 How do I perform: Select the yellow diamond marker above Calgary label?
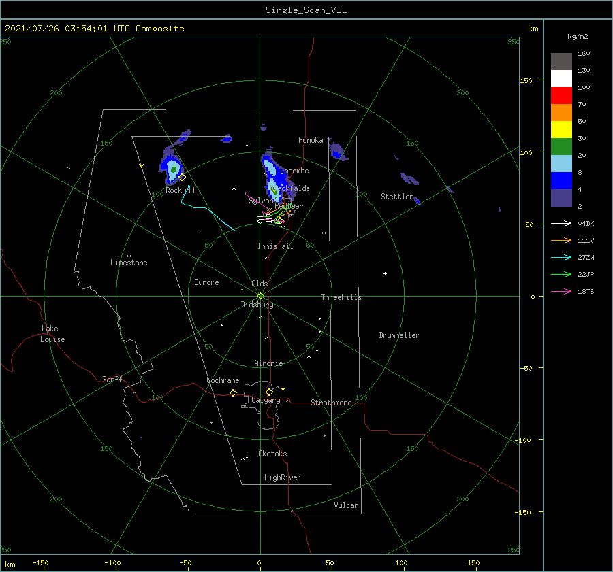coord(269,392)
